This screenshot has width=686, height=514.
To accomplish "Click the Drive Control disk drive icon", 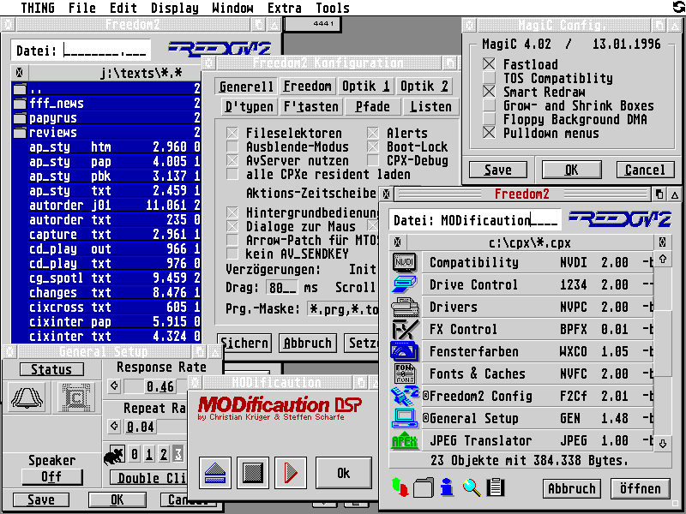I will click(x=404, y=284).
